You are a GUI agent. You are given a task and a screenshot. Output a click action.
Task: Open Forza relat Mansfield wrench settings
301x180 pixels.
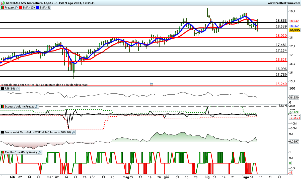73,132
